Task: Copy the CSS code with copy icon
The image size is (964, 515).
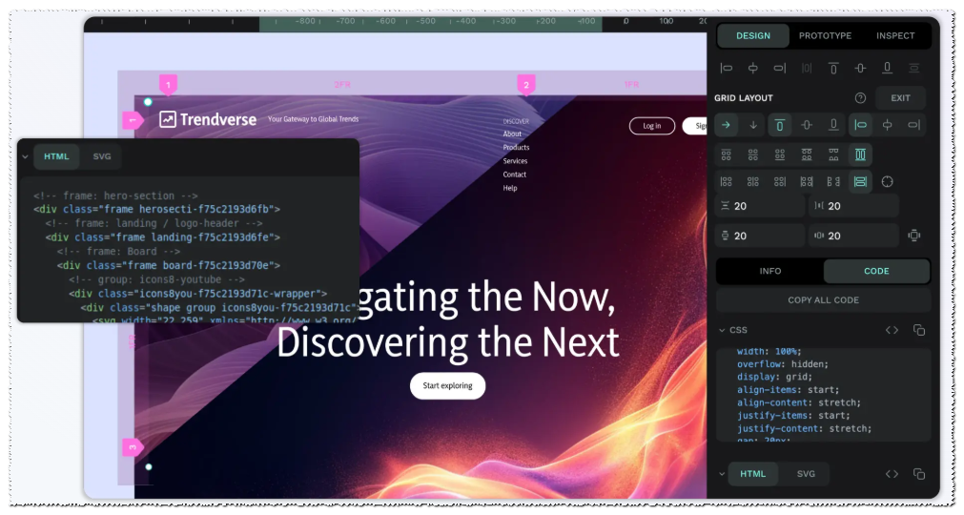Action: click(x=918, y=330)
